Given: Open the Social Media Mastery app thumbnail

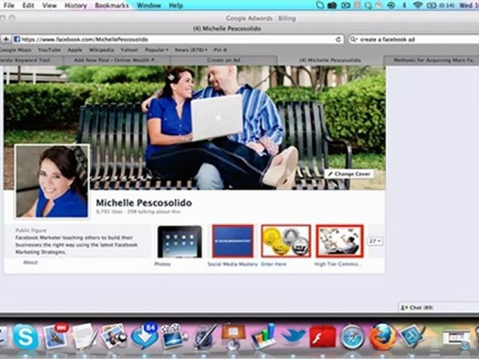Looking at the screenshot, I should [x=233, y=241].
